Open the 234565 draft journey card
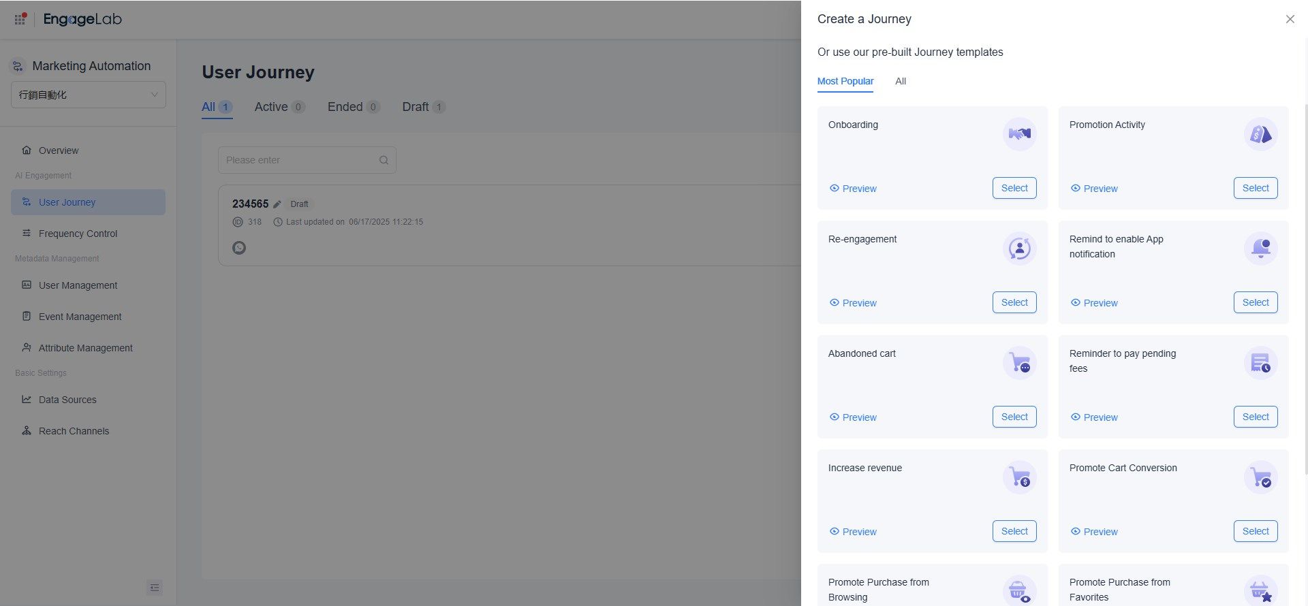The height and width of the screenshot is (606, 1308). pyautogui.click(x=510, y=225)
